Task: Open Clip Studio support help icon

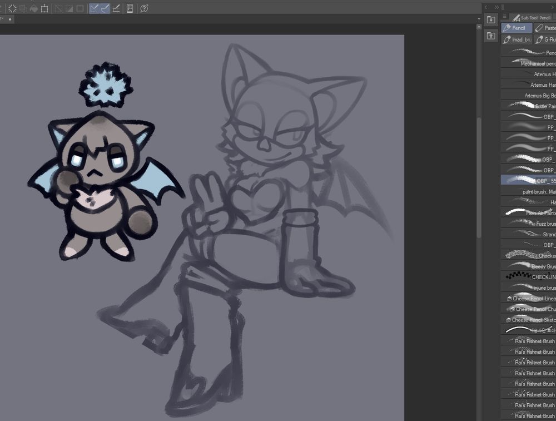Action: [x=144, y=8]
